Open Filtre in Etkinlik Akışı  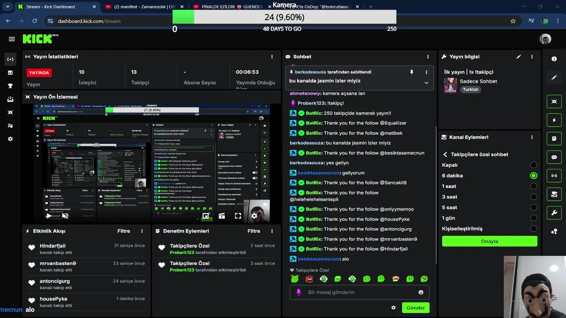124,231
